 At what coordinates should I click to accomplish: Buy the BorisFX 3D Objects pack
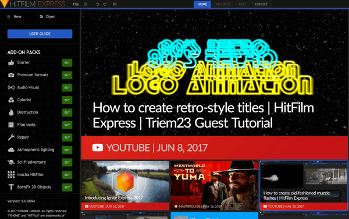[67, 188]
